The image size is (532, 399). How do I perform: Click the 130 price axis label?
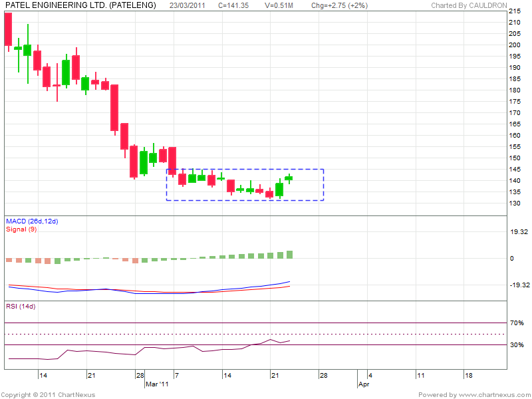[515, 203]
